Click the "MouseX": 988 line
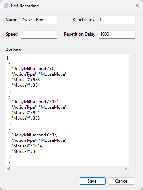The image size is (143, 190). click(x=26, y=80)
